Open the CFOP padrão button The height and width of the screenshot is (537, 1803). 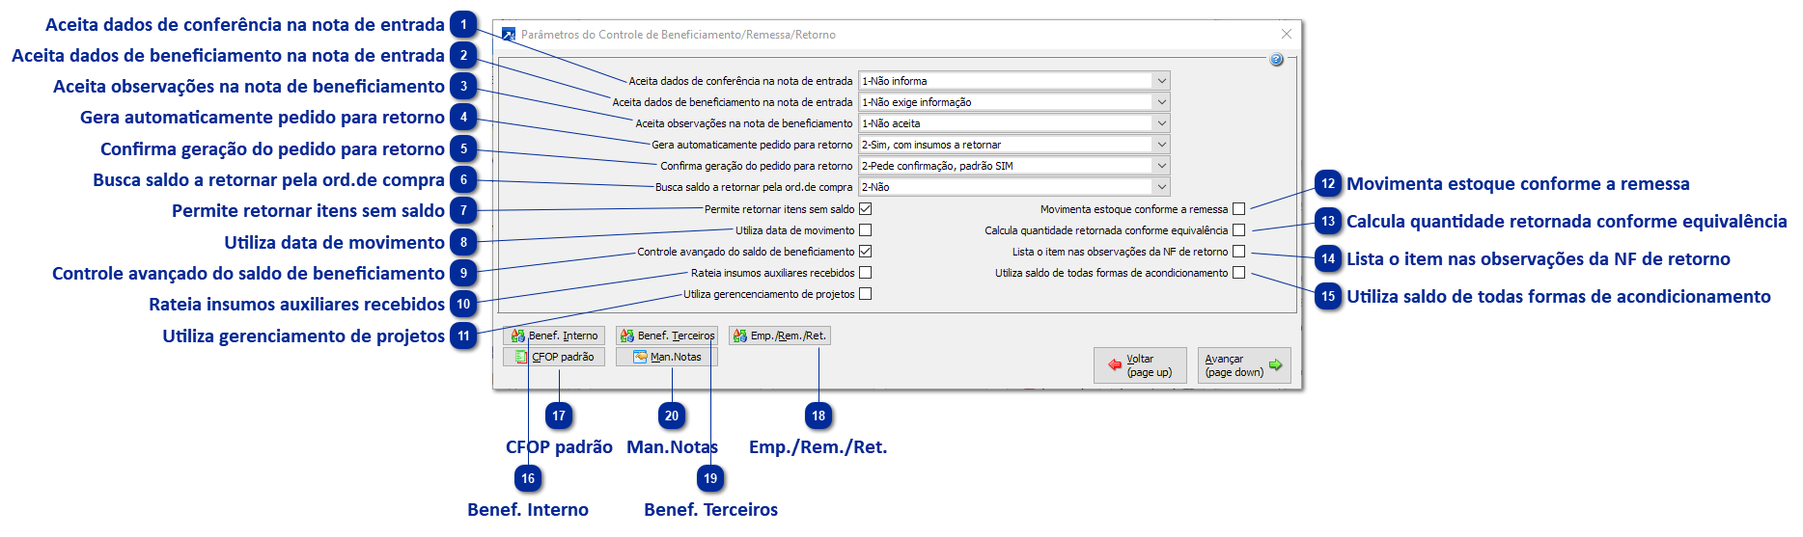coord(555,357)
